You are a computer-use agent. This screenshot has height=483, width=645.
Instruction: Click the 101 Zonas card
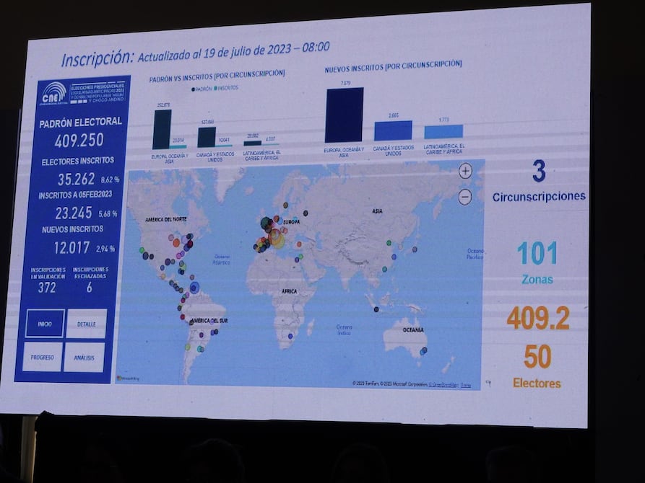[x=537, y=262]
